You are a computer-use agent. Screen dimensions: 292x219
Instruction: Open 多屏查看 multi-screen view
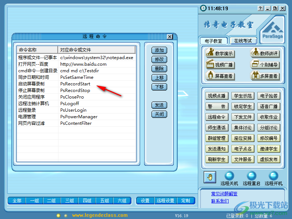265,76
